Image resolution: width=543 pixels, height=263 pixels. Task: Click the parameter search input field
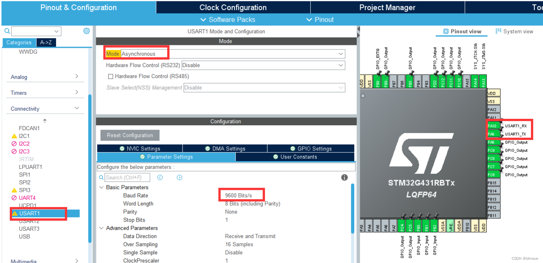pyautogui.click(x=127, y=177)
